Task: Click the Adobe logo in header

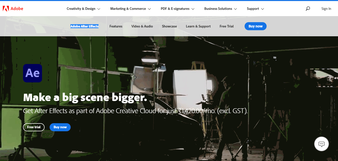Action: coord(13,9)
